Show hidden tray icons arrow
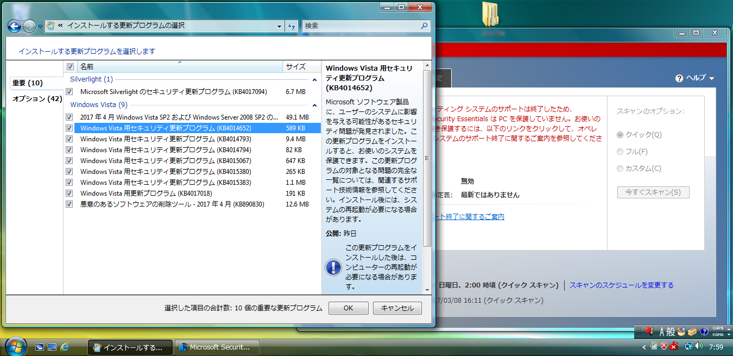This screenshot has width=733, height=356. pos(644,347)
